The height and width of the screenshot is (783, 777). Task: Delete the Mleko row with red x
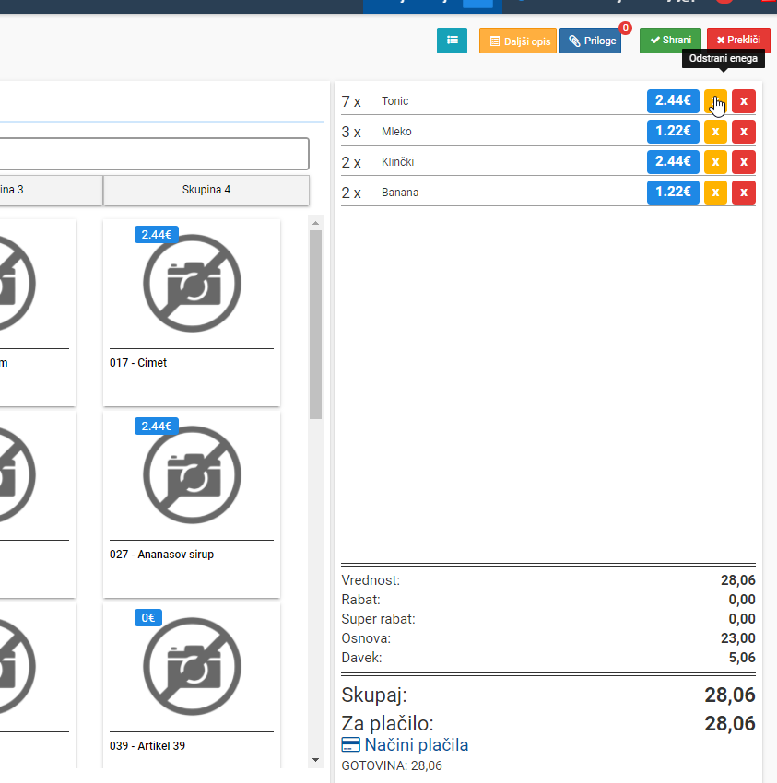click(744, 132)
